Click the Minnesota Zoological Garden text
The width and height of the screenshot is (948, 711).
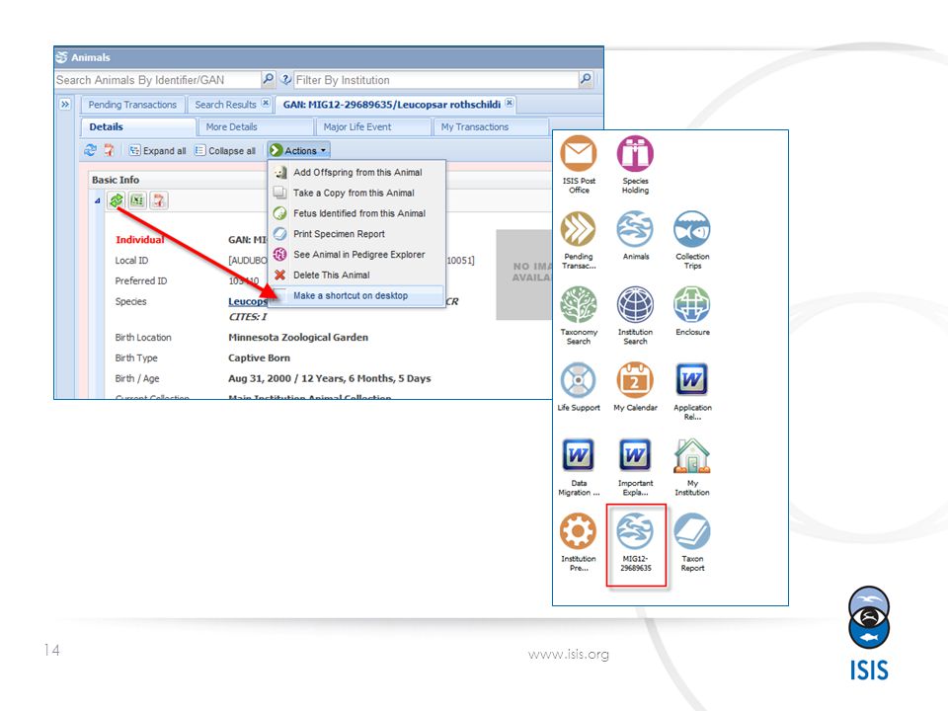[298, 338]
